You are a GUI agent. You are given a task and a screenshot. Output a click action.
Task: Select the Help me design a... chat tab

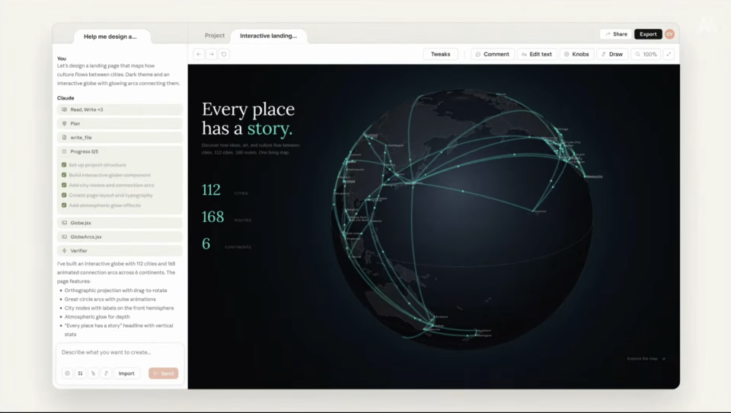tap(110, 37)
